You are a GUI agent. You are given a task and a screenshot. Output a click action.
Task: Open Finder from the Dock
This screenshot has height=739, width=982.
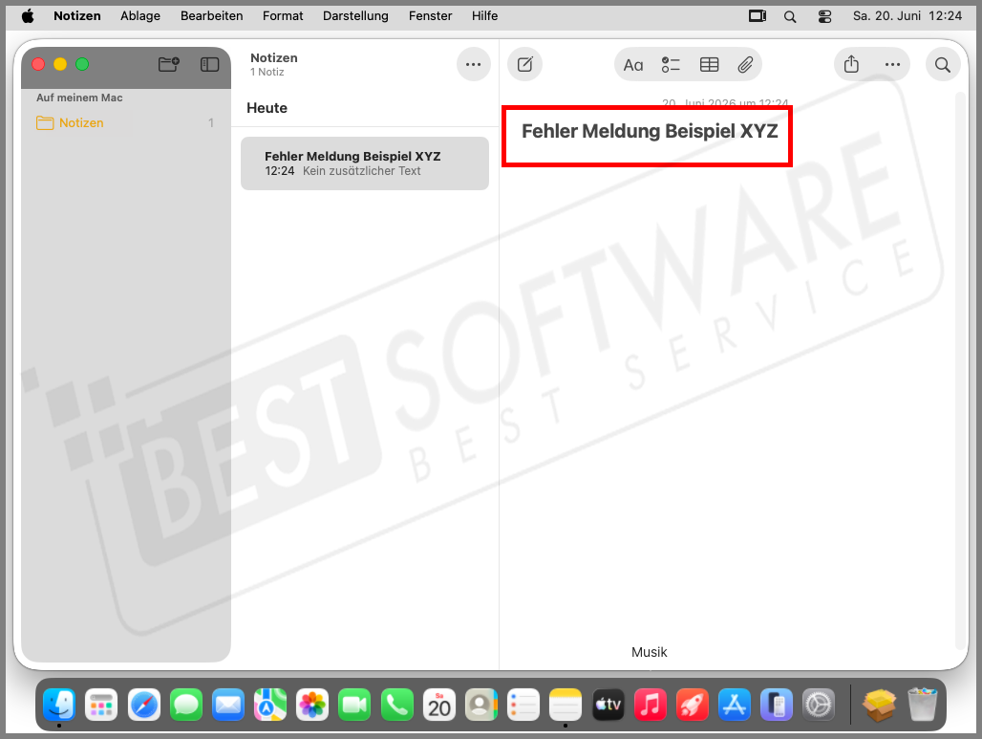pyautogui.click(x=59, y=705)
